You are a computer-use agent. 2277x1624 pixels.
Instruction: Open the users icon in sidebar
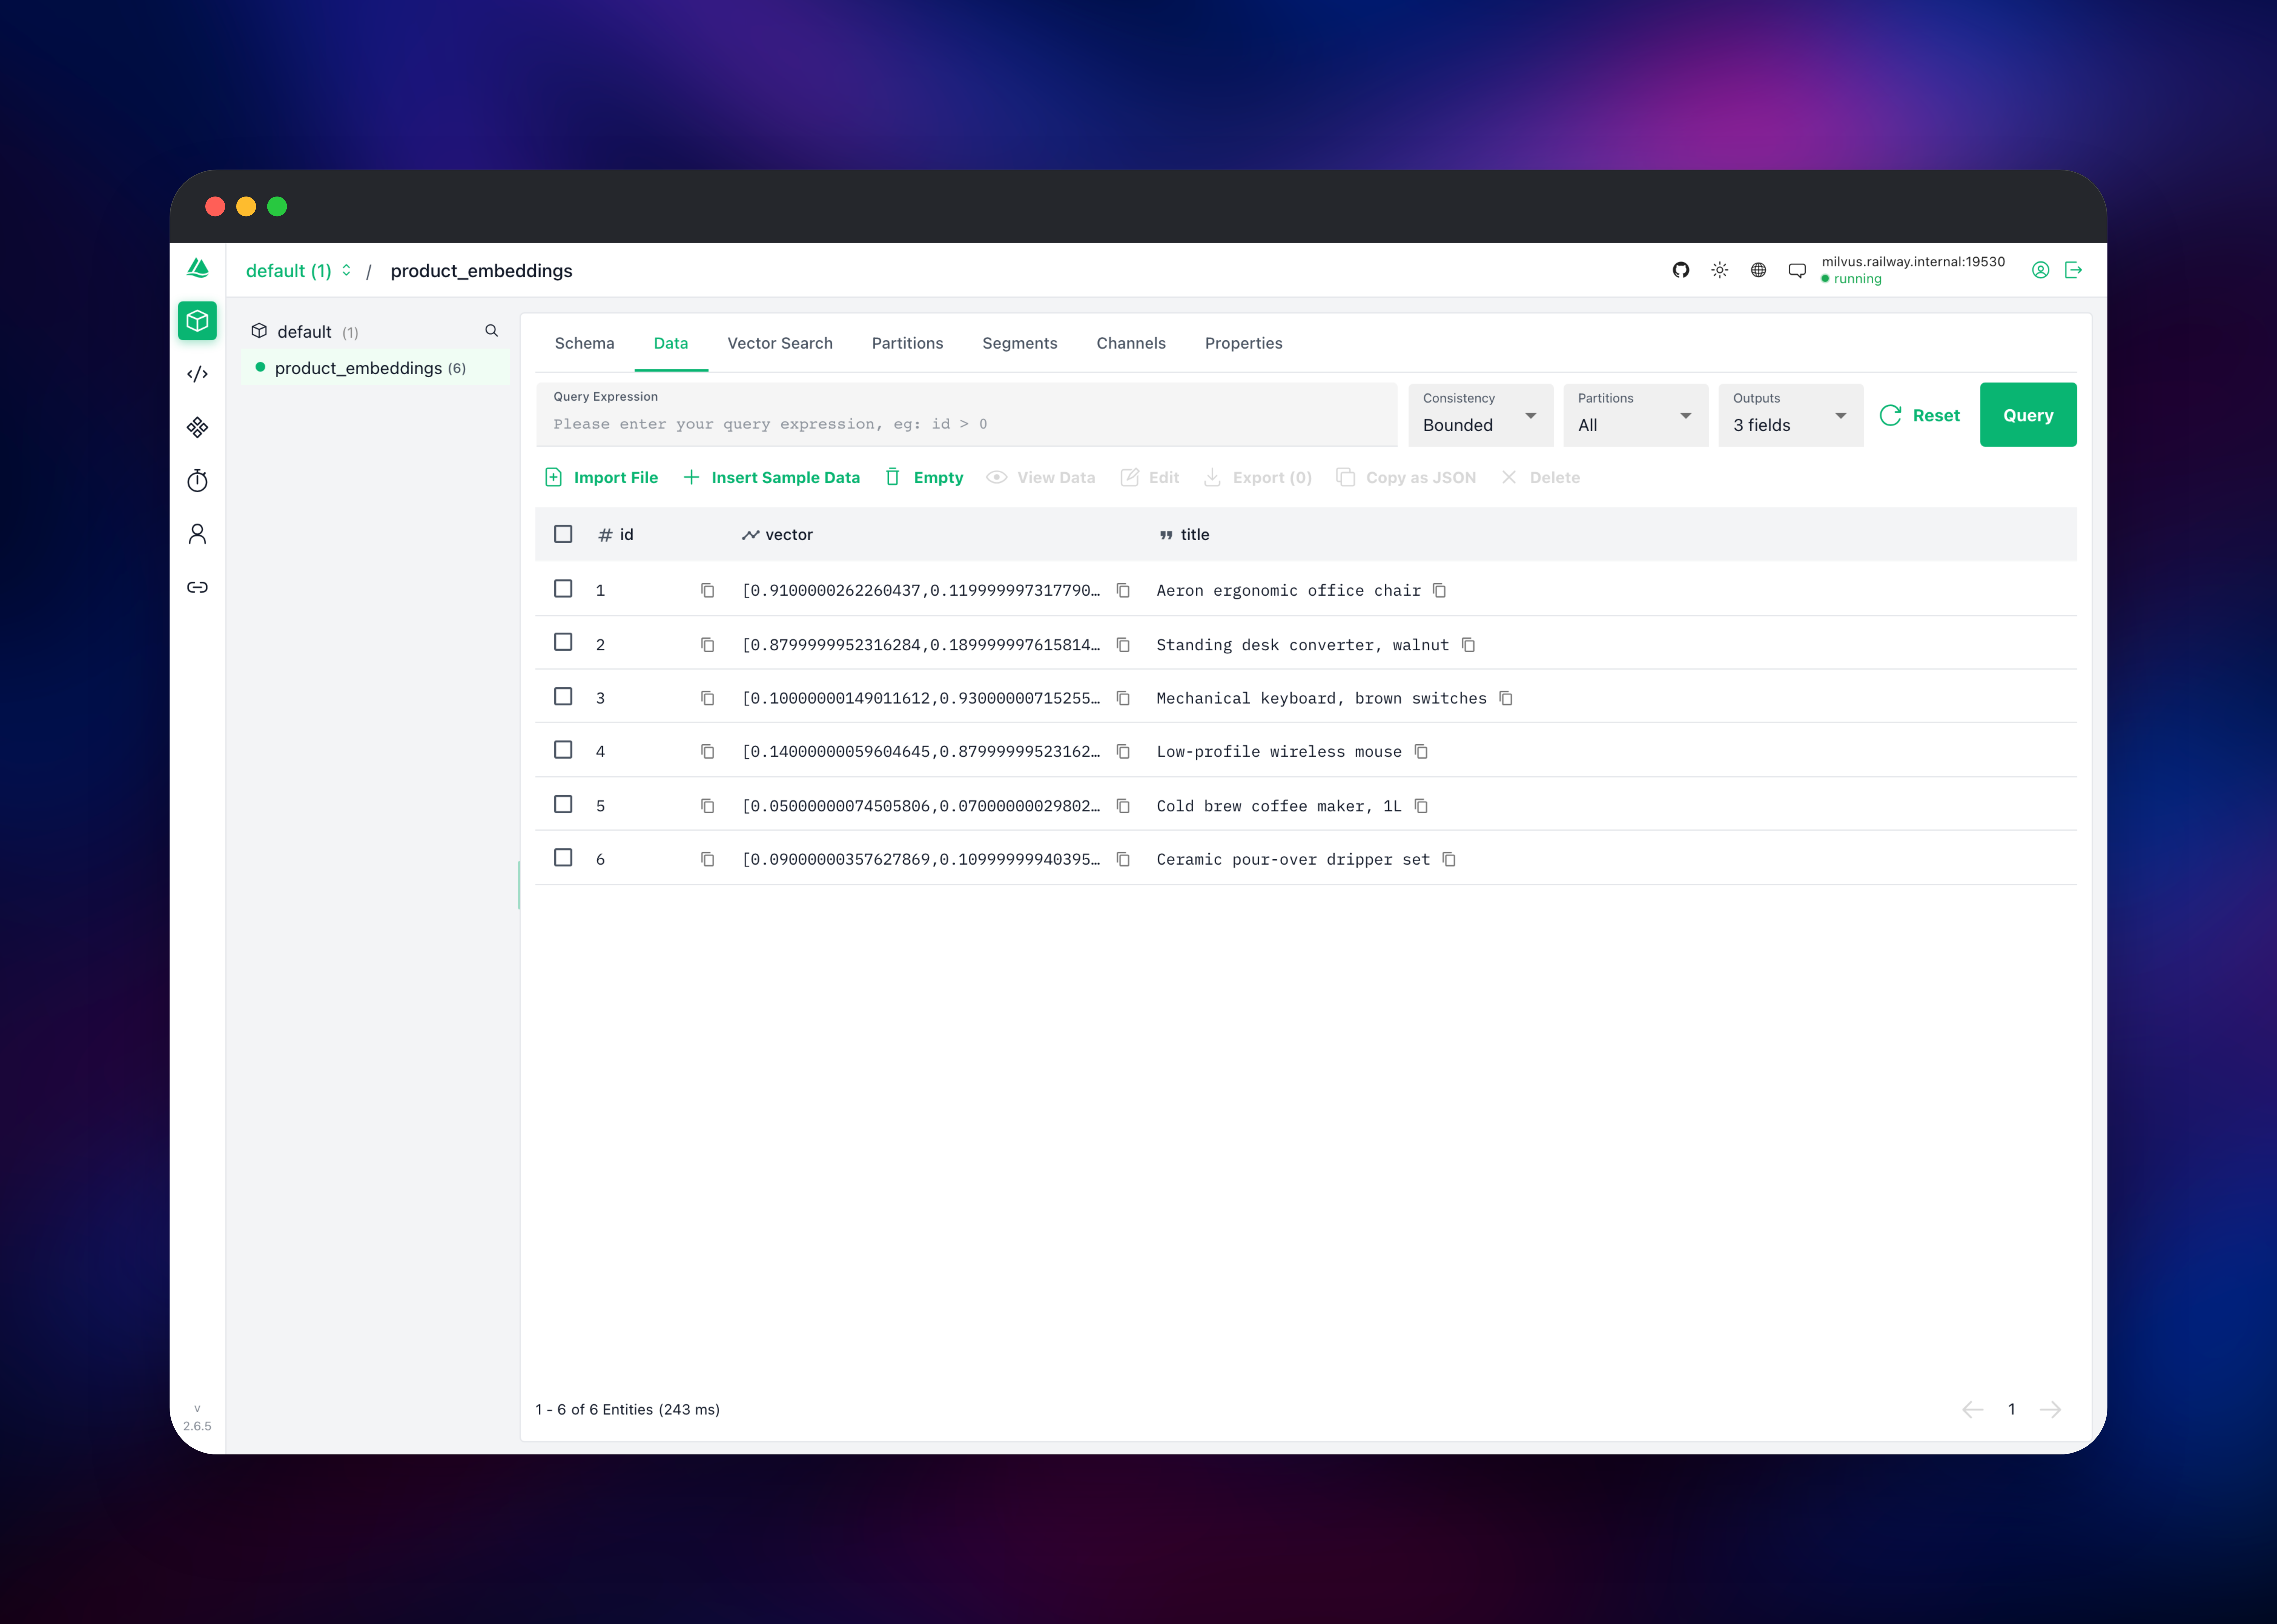[197, 534]
